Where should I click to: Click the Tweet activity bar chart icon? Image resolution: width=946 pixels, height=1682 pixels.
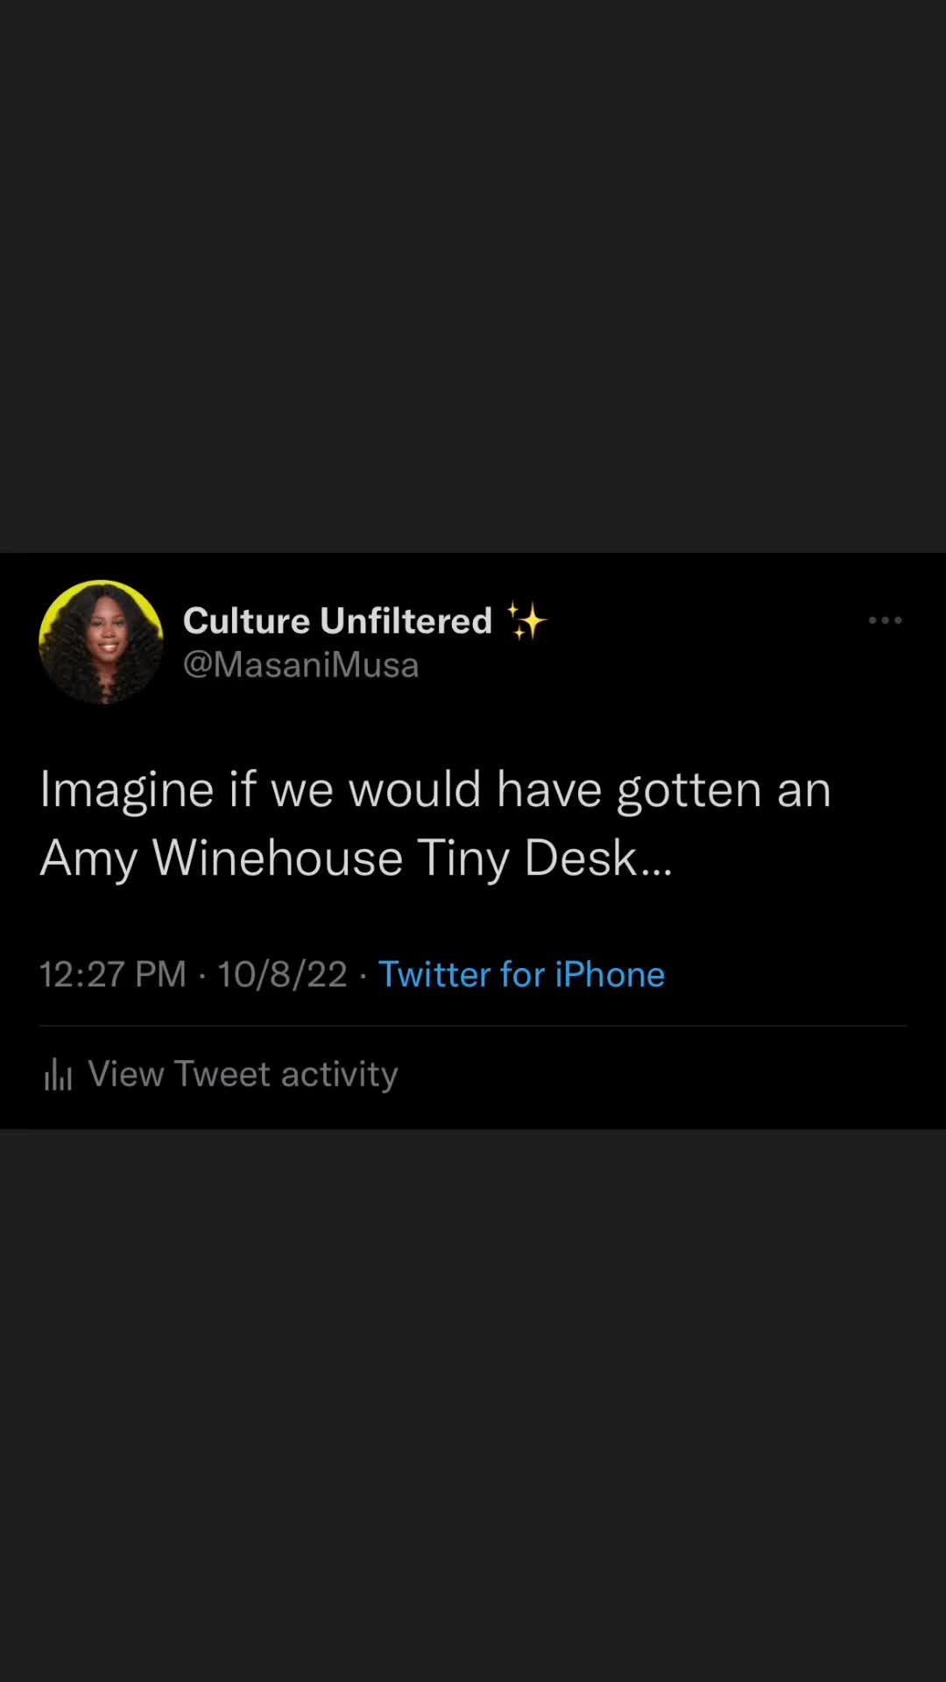click(58, 1074)
